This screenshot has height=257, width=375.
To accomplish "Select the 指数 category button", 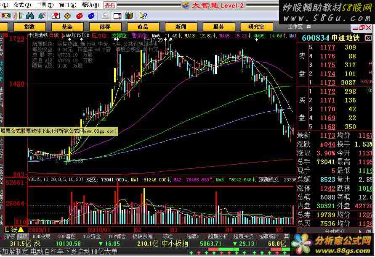I will click(29, 27).
